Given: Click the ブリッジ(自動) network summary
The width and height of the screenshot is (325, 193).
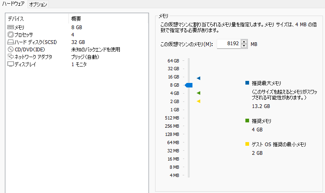Looking at the screenshot, I should point(85,57).
